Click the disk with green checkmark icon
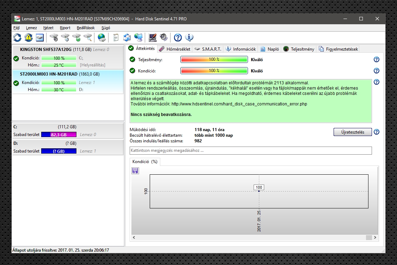The height and width of the screenshot is (265, 397). 76,38
